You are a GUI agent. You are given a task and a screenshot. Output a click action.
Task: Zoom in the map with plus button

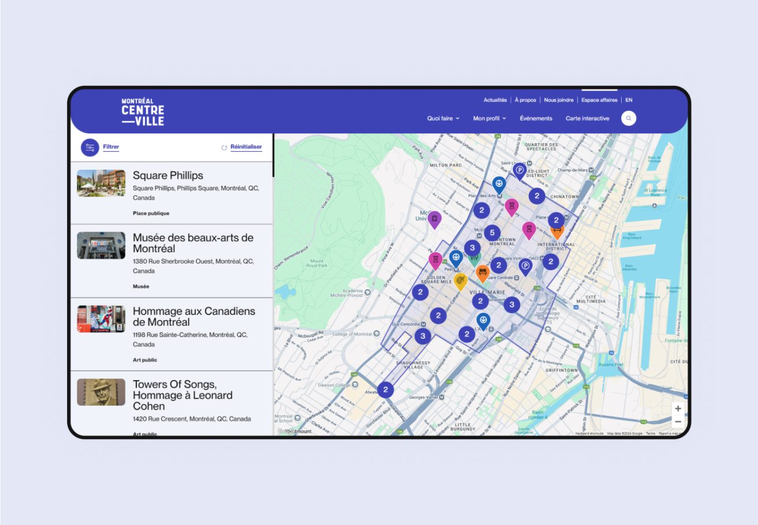[x=678, y=408]
